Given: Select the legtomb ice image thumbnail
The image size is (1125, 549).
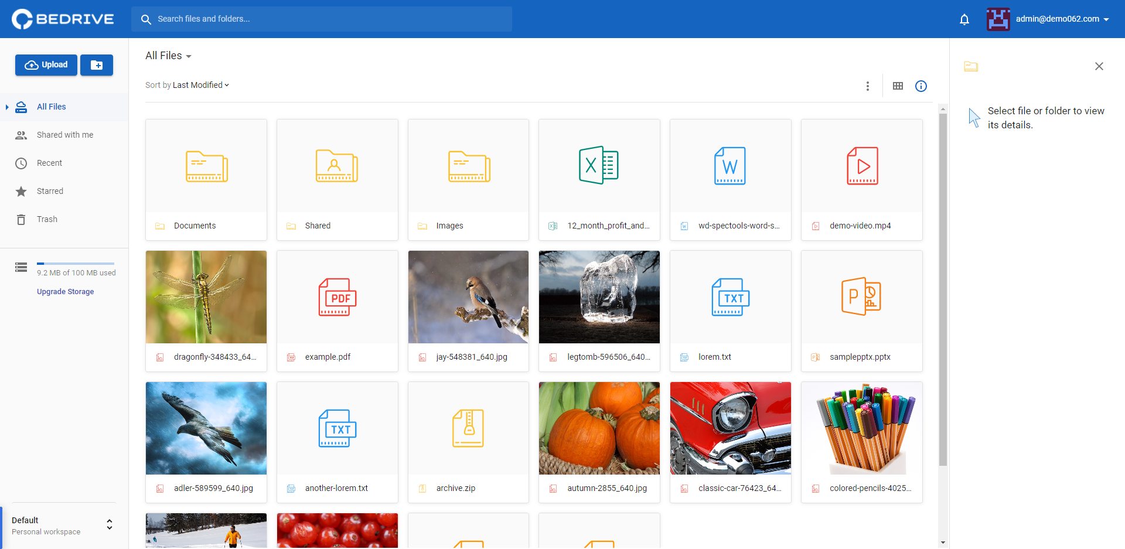Looking at the screenshot, I should [599, 297].
